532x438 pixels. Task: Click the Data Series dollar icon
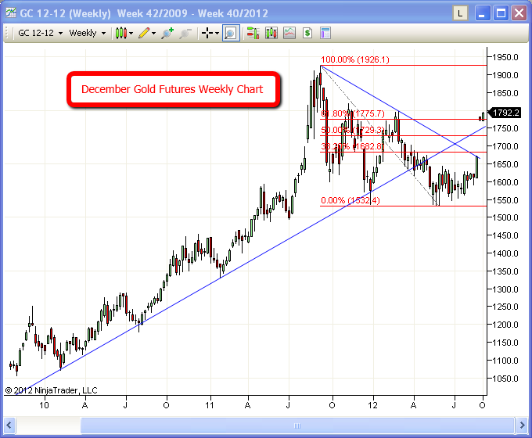(x=307, y=33)
